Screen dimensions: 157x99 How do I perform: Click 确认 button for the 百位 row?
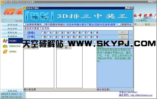click(x=123, y=32)
